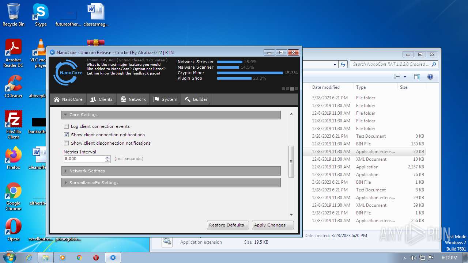Open the Builder tab
Image resolution: width=468 pixels, height=263 pixels.
click(196, 99)
